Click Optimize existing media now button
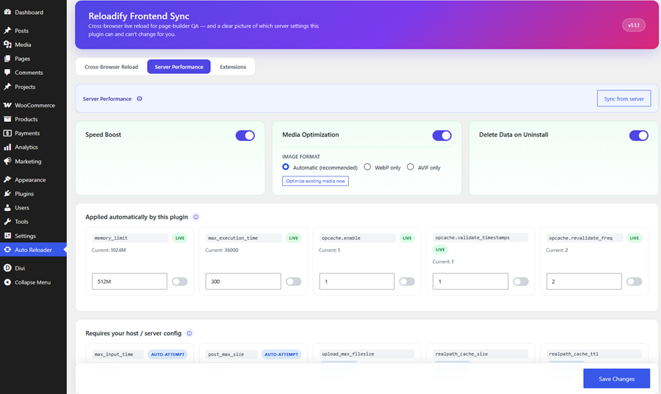The height and width of the screenshot is (394, 661). pyautogui.click(x=315, y=181)
